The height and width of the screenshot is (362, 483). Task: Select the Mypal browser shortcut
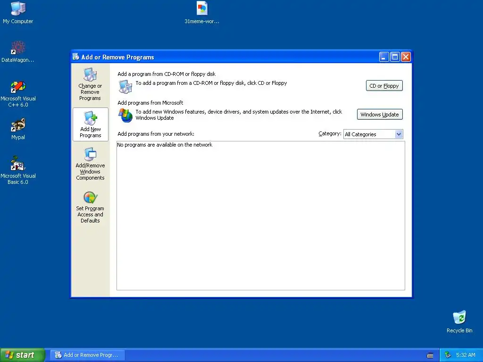click(18, 129)
